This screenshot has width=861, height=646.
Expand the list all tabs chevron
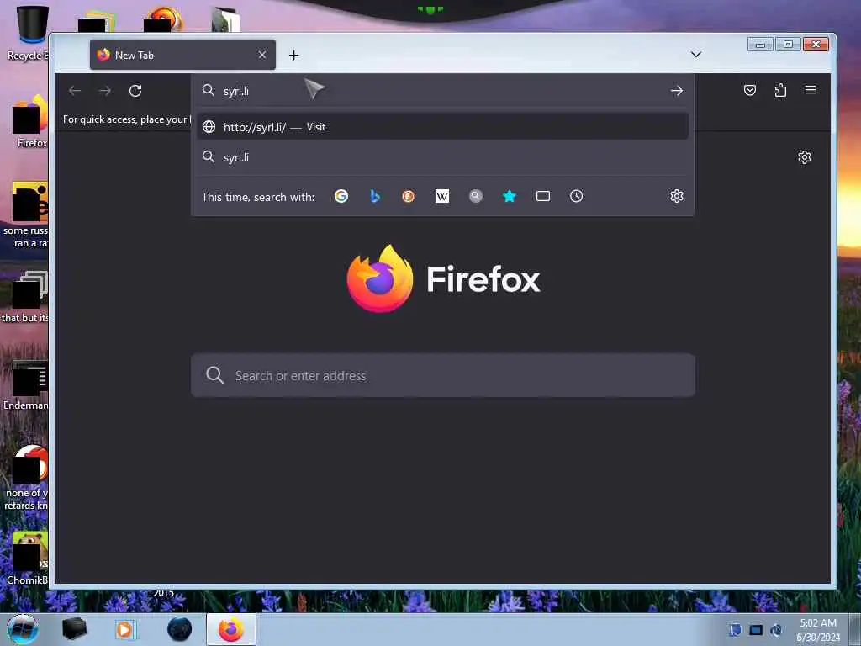tap(695, 55)
